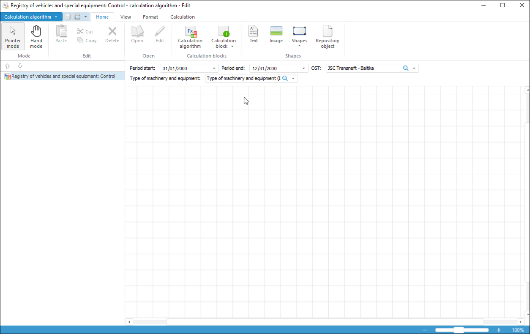Expand the Period end date dropdown
This screenshot has width=530, height=334.
click(304, 68)
